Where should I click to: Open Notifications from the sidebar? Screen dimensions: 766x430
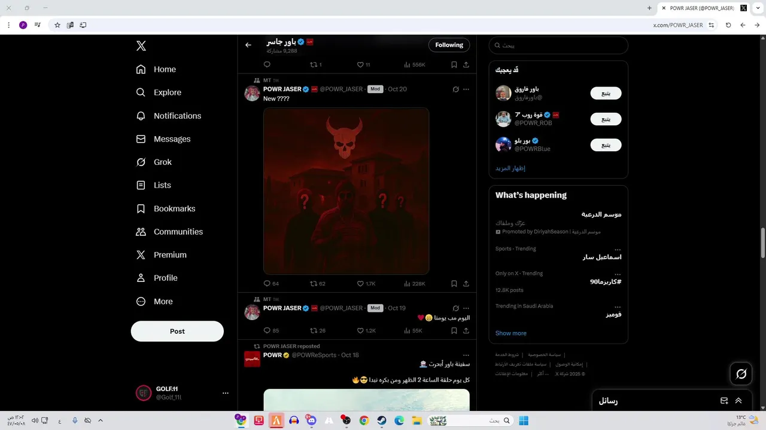169,116
